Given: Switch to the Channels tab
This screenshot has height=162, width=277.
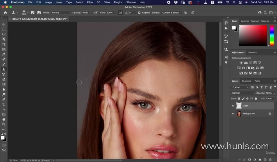Looking at the screenshot, I should pos(246,81).
